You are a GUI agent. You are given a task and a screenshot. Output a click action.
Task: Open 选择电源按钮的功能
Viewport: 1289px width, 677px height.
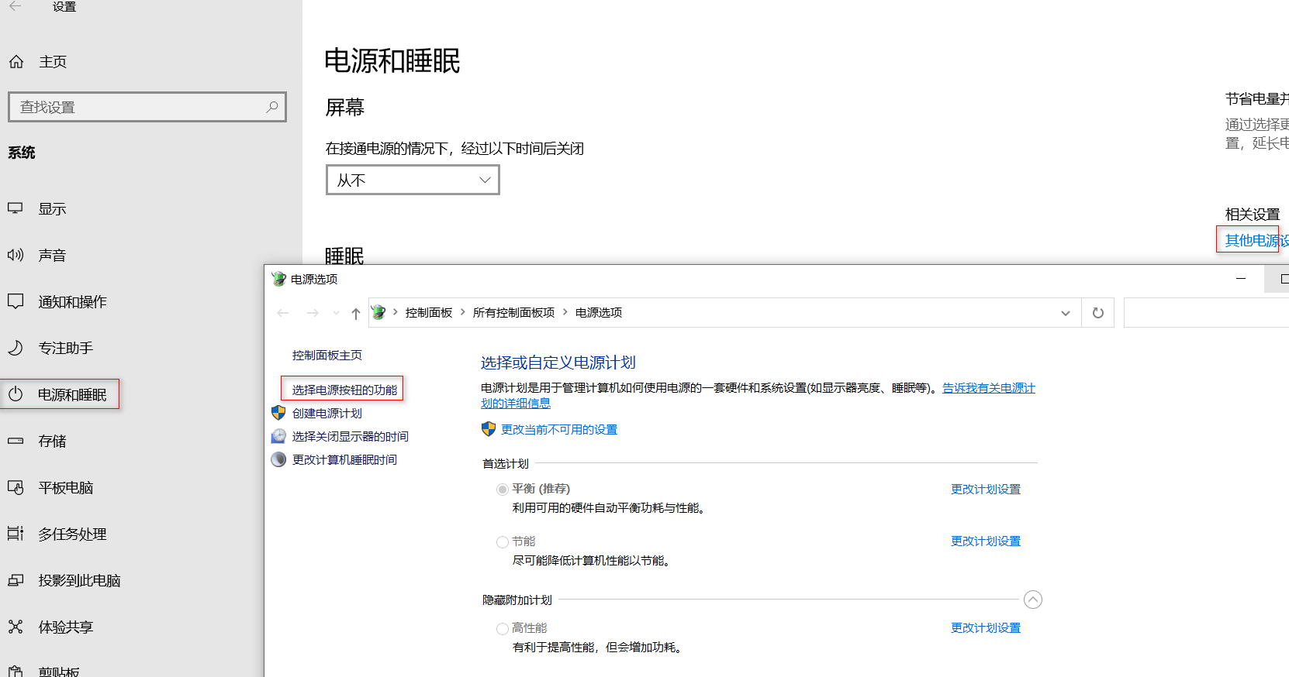pyautogui.click(x=344, y=390)
